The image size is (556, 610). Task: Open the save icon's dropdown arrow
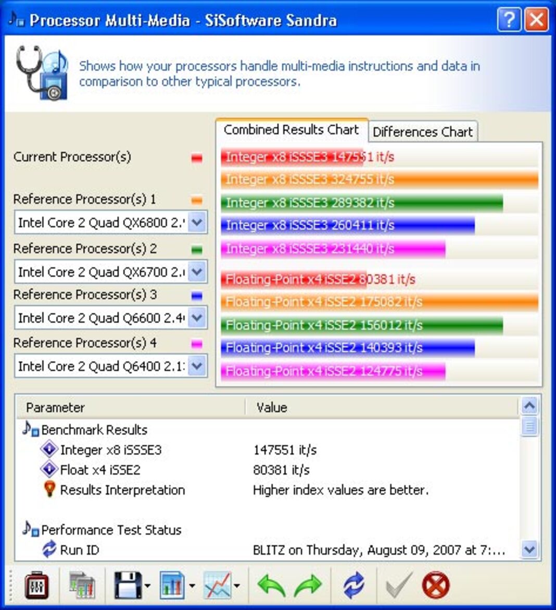[148, 585]
